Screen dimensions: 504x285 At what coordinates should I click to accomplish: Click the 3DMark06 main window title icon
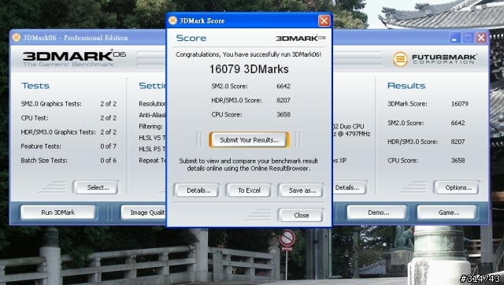pos(16,38)
